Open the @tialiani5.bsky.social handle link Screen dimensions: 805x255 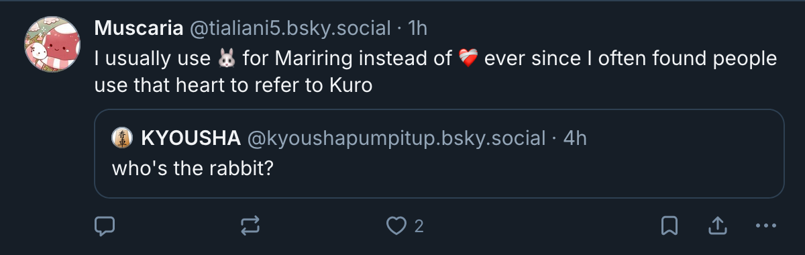click(x=290, y=28)
